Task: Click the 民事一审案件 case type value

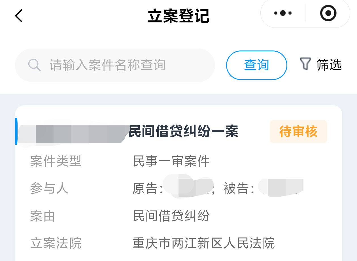Action: tap(171, 161)
